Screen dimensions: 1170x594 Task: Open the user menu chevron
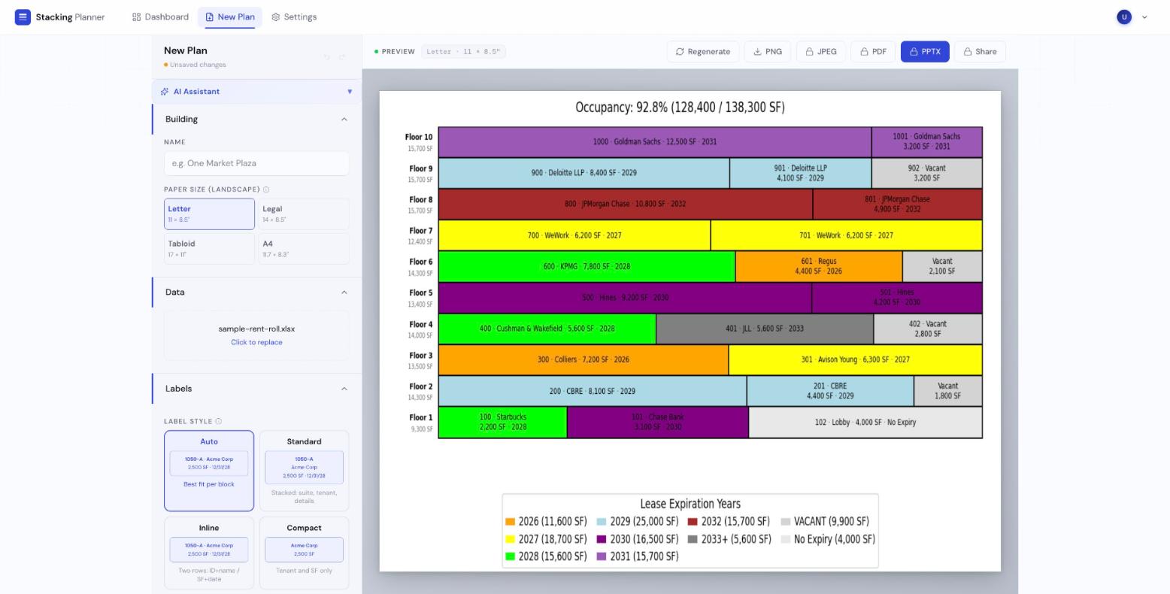pyautogui.click(x=1144, y=17)
